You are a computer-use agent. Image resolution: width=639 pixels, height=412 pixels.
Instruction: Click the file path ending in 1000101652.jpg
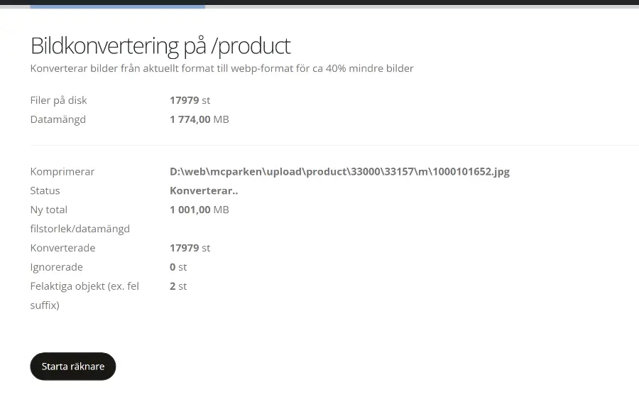pyautogui.click(x=339, y=171)
